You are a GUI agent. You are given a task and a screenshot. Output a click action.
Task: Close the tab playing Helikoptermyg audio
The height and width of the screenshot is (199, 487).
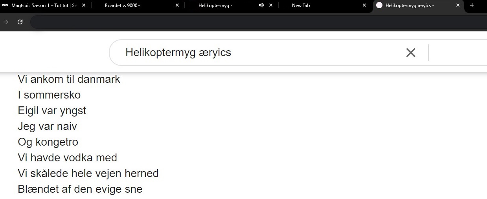(271, 5)
